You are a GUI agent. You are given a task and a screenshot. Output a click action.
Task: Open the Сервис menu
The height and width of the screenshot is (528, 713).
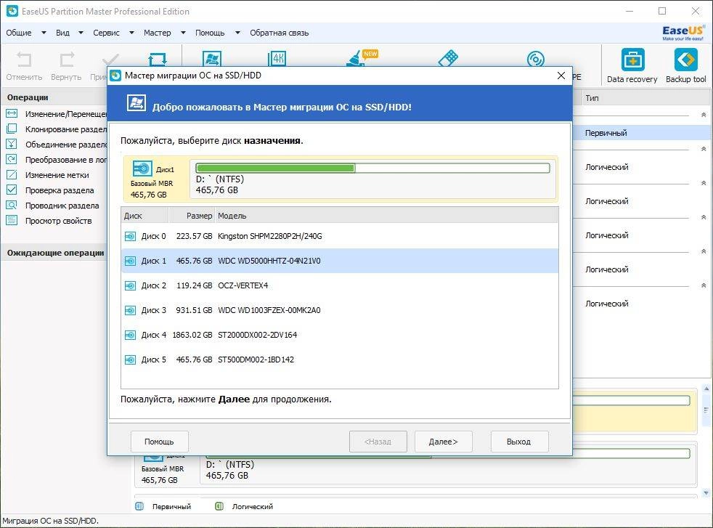(107, 33)
